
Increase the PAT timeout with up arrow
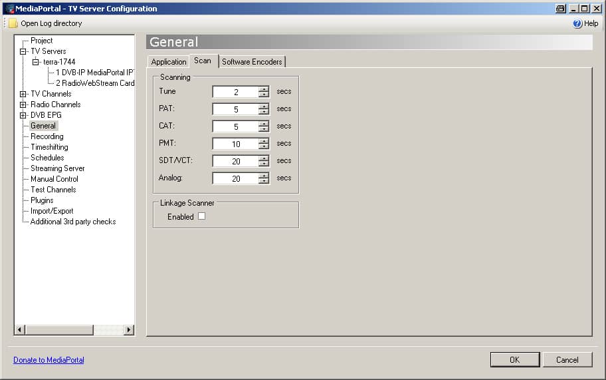tap(264, 106)
